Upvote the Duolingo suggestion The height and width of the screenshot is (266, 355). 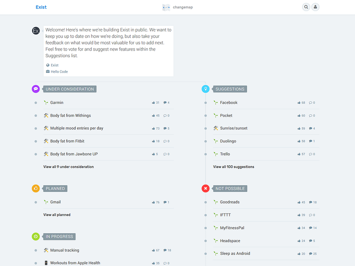(299, 141)
